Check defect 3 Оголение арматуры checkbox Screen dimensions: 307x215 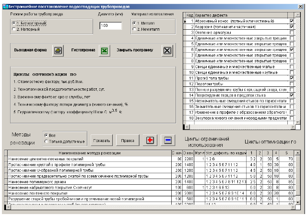point(292,32)
